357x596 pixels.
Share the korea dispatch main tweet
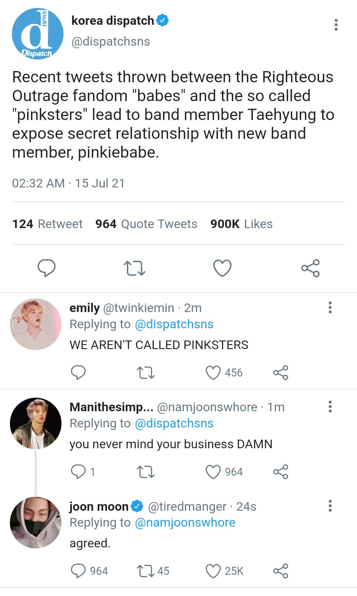(310, 268)
